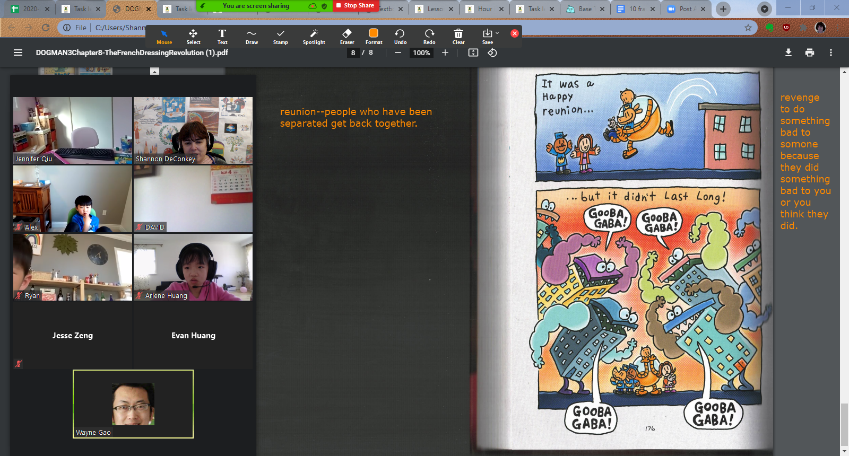Screen dimensions: 849x456
Task: Close the 10 fra tab
Action: 652,9
